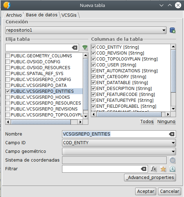Open filter bookmarks star icon
Image resolution: width=184 pixels, height=197 pixels.
[x=163, y=169]
